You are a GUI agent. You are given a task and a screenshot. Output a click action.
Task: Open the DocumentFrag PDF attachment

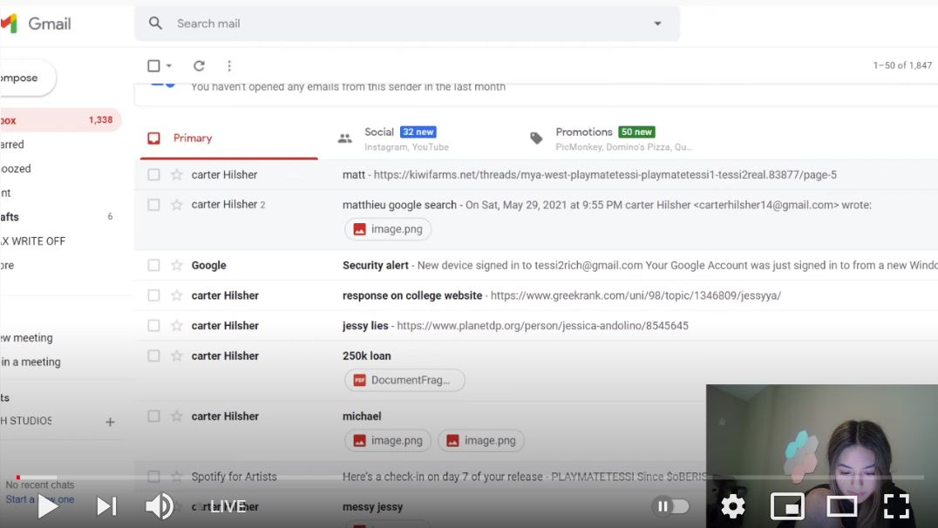(x=404, y=380)
